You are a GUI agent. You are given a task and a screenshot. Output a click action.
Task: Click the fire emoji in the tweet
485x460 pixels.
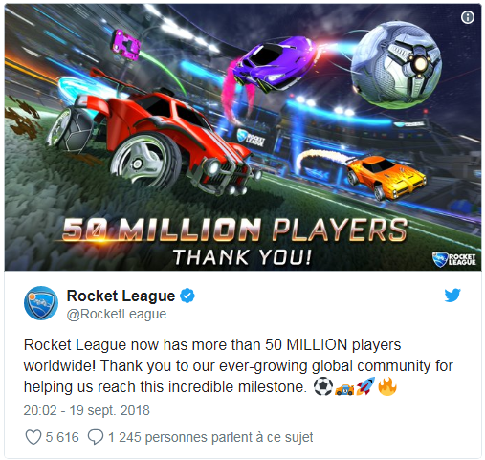386,386
